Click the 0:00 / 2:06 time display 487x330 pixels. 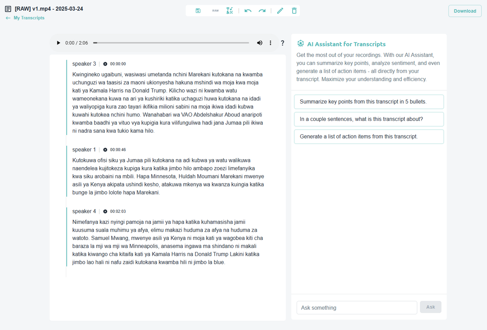click(77, 43)
